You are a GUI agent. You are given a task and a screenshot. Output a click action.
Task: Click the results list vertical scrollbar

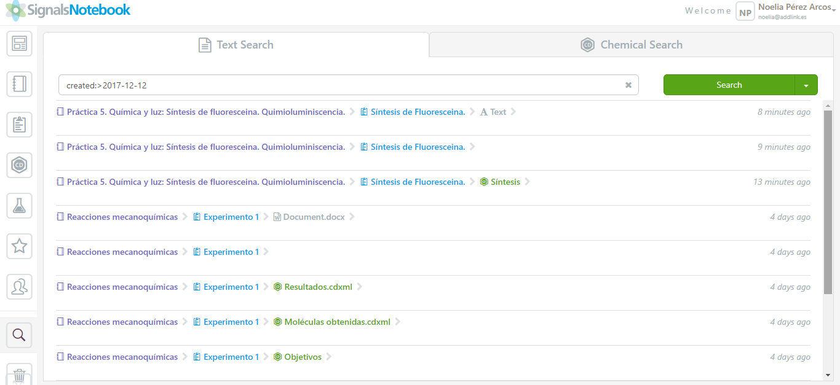(828, 203)
